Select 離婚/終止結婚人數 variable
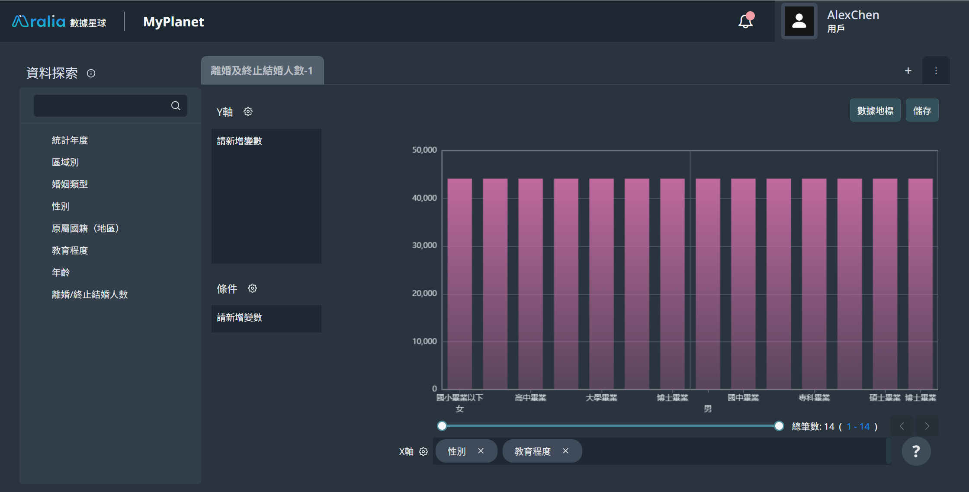The image size is (969, 492). tap(90, 294)
